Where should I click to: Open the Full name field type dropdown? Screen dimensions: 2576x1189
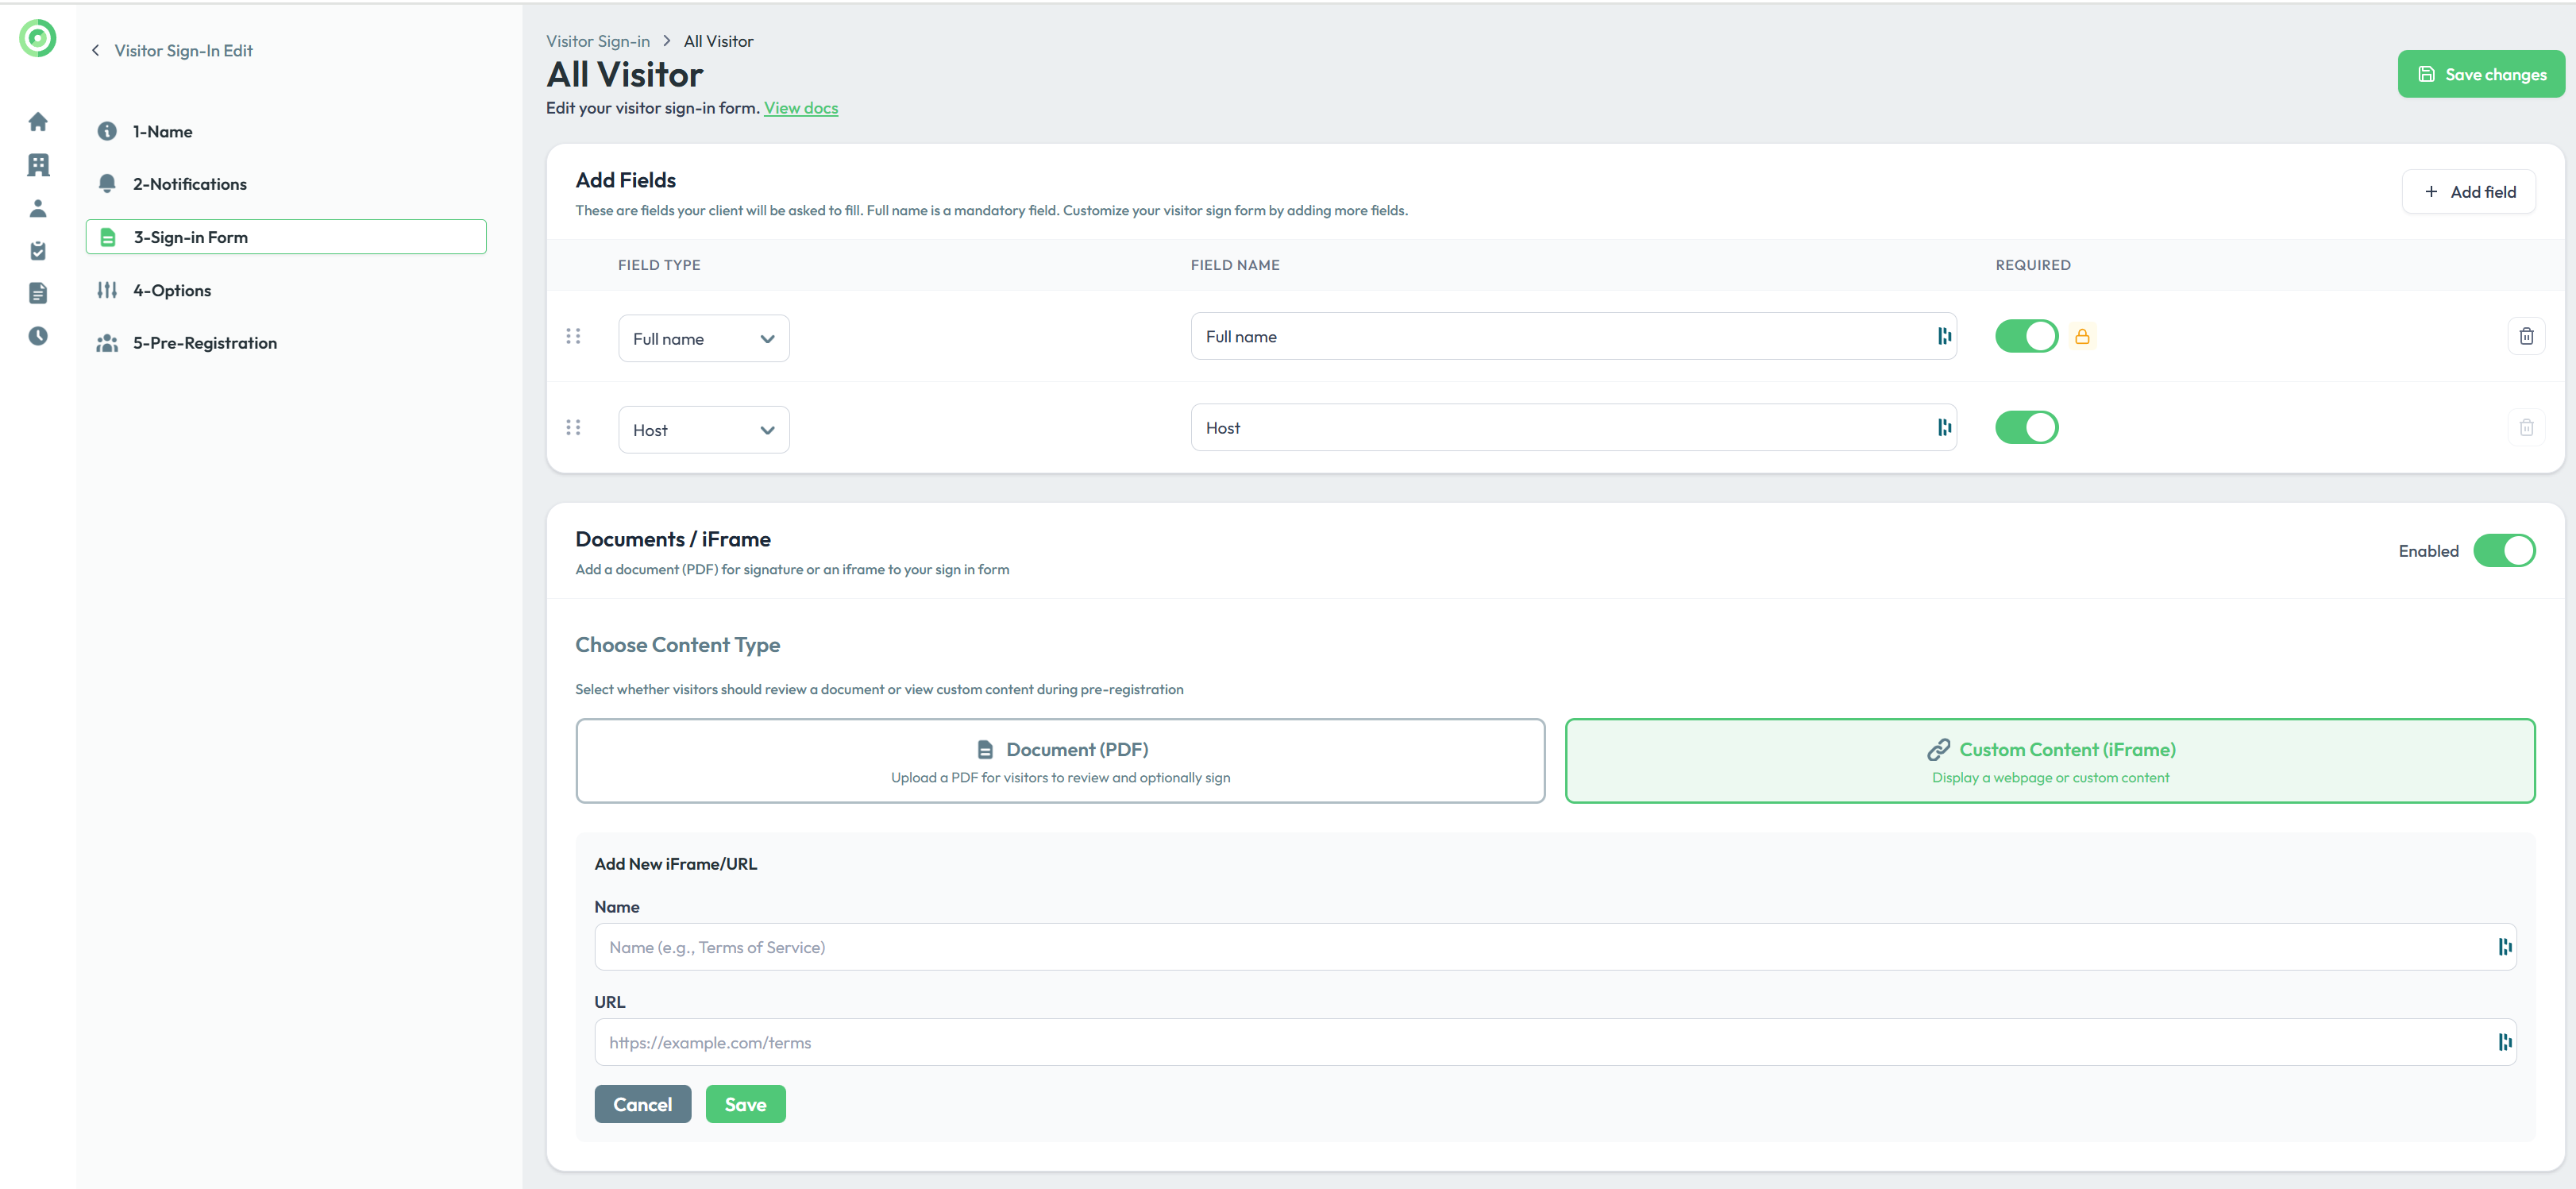(703, 339)
